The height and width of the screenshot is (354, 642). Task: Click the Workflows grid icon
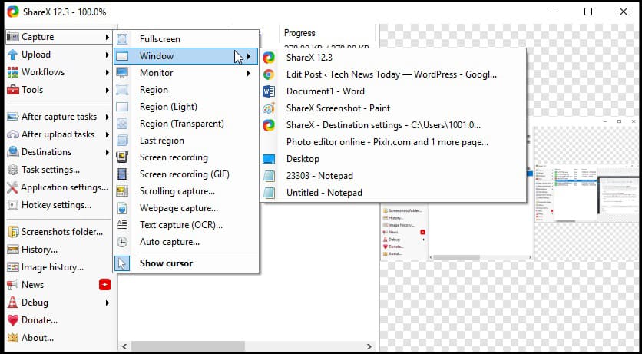(13, 72)
